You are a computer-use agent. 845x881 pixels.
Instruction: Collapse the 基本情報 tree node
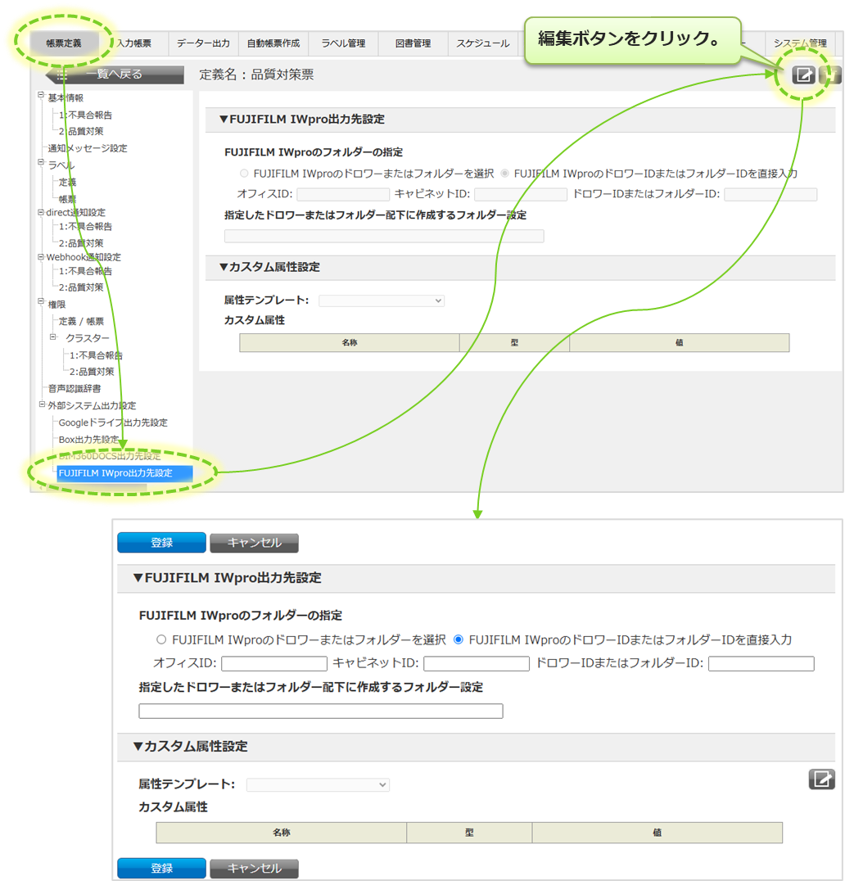pos(41,97)
